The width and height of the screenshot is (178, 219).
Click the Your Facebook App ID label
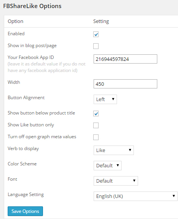(x=31, y=57)
